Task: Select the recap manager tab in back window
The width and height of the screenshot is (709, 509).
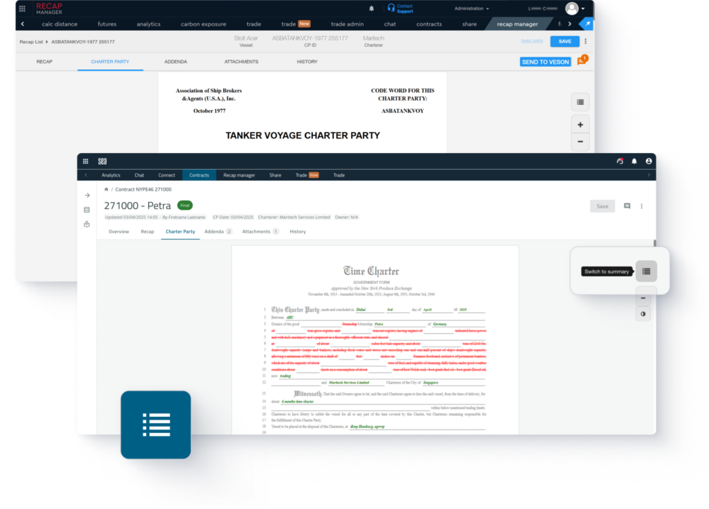Action: click(x=518, y=24)
